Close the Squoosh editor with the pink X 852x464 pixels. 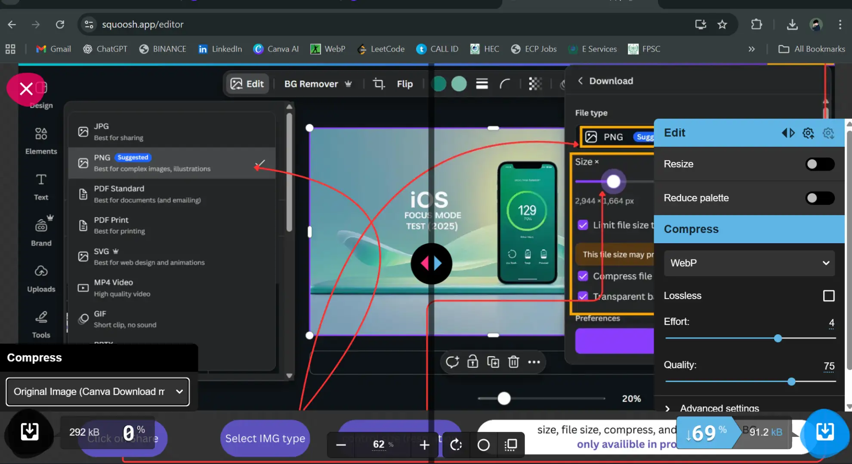point(26,89)
